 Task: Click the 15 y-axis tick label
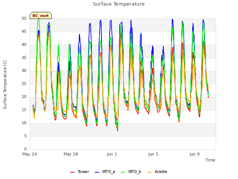pos(24,110)
